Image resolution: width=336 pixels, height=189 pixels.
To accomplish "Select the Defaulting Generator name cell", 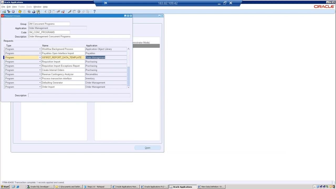I will [63, 83].
